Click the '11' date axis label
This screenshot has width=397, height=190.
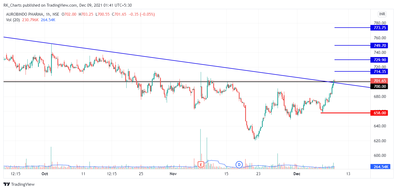pyautogui.click(x=83, y=174)
